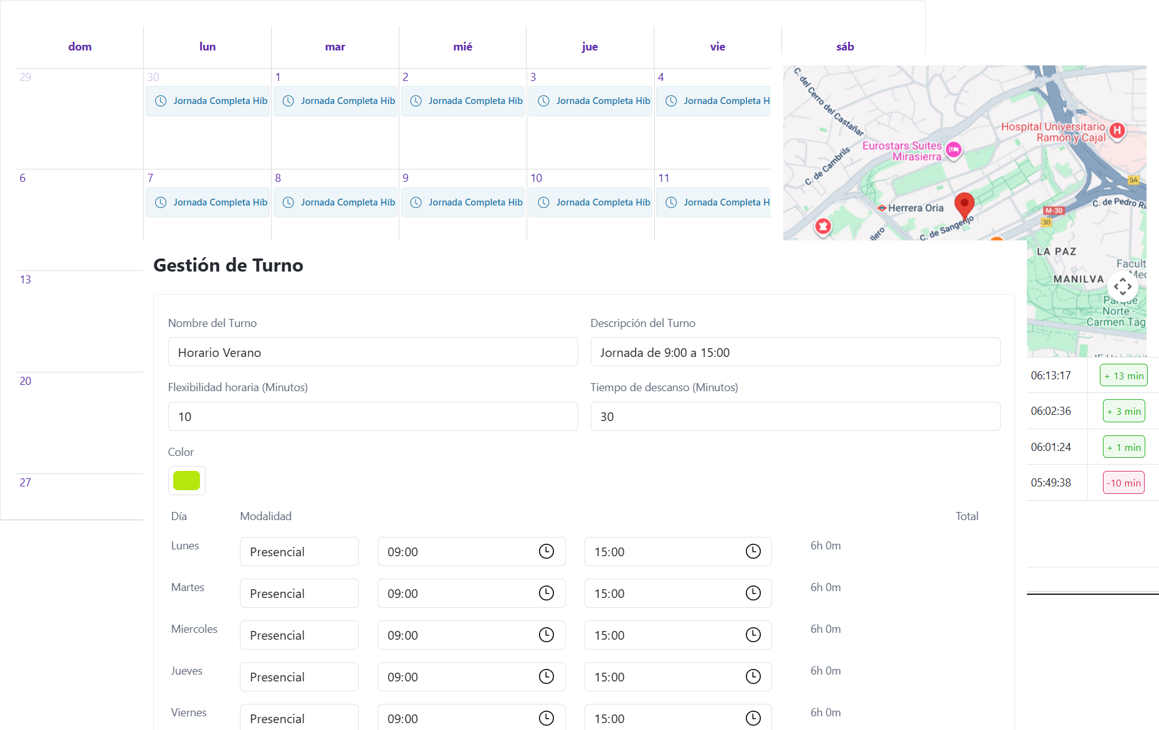Image resolution: width=1159 pixels, height=730 pixels.
Task: Open shift event on day 3
Action: click(590, 101)
